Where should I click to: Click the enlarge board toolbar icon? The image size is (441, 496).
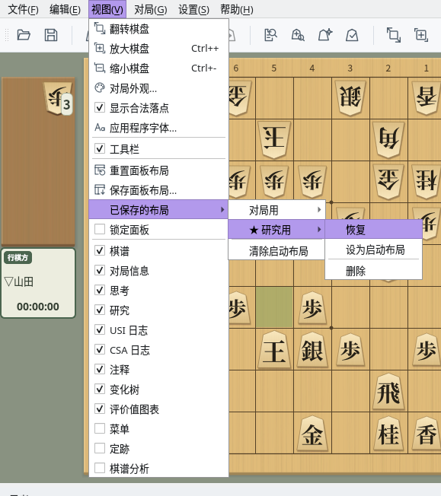point(421,35)
